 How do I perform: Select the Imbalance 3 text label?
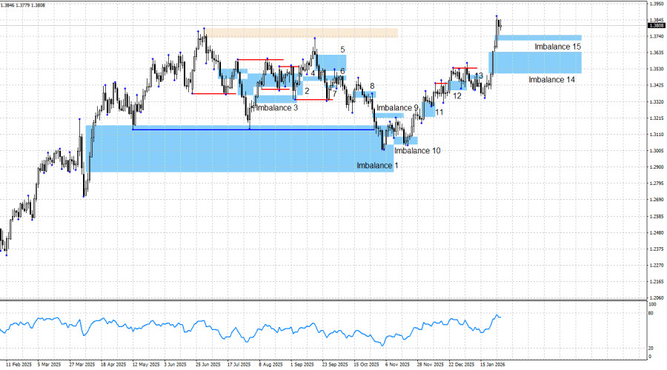pyautogui.click(x=277, y=107)
